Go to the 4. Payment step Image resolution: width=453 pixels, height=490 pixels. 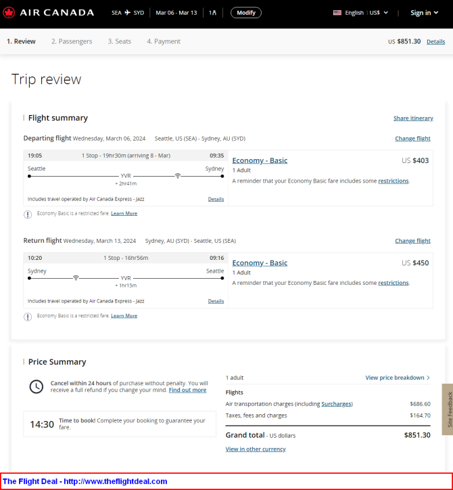(x=164, y=41)
